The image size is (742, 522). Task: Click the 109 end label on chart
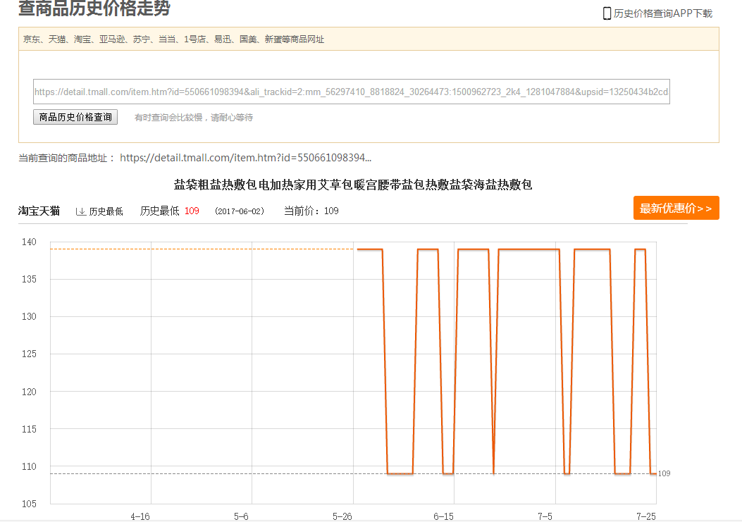(x=664, y=473)
